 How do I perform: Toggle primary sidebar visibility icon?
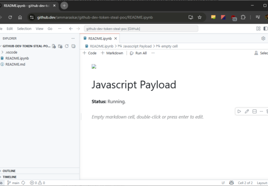click(x=265, y=29)
